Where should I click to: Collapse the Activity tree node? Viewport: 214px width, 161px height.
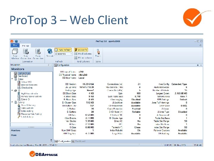[12, 102]
